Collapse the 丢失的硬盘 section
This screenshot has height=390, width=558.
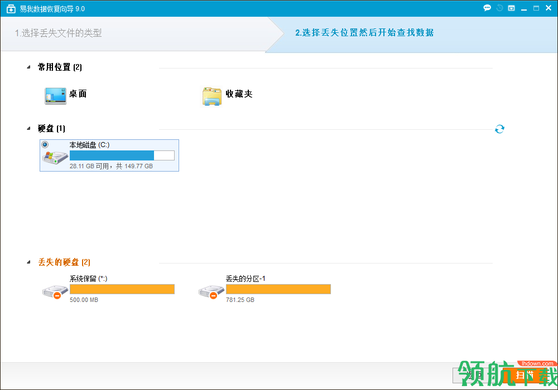point(29,262)
